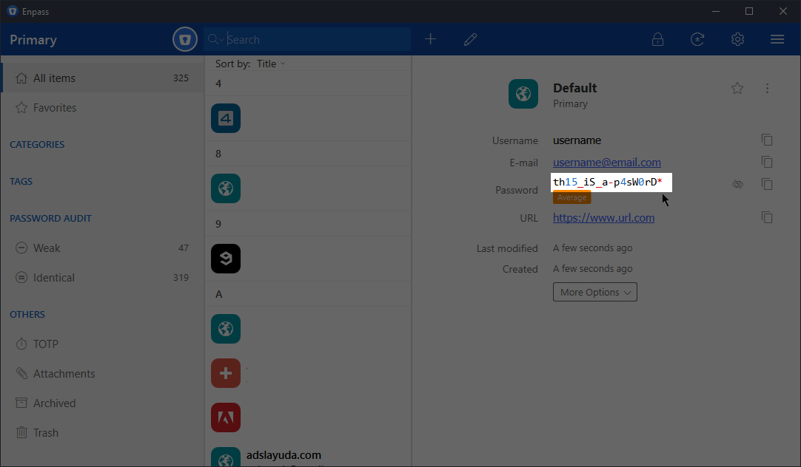Edit the item with pencil icon
The height and width of the screenshot is (467, 801).
click(x=471, y=39)
